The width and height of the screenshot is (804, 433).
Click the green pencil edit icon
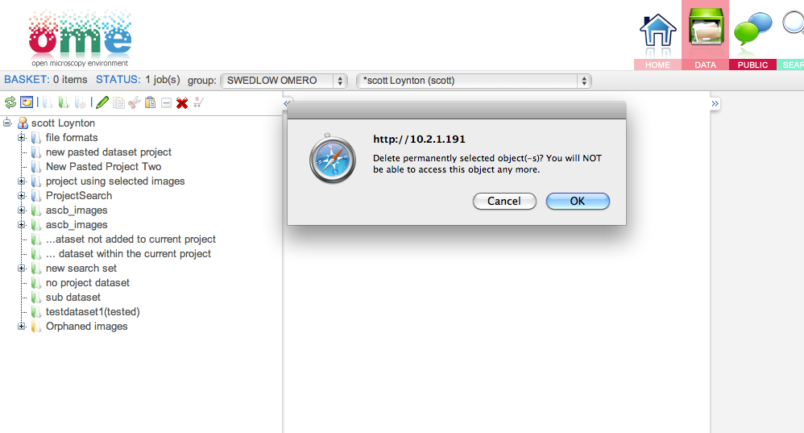(102, 102)
